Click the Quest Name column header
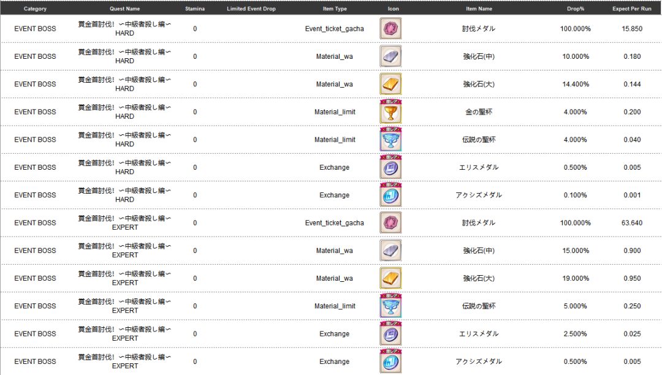This screenshot has width=662, height=375. coord(124,9)
